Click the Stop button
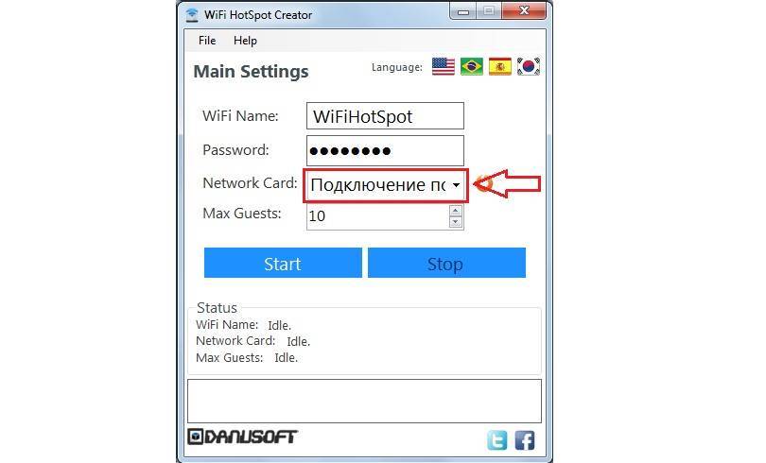 tap(446, 263)
